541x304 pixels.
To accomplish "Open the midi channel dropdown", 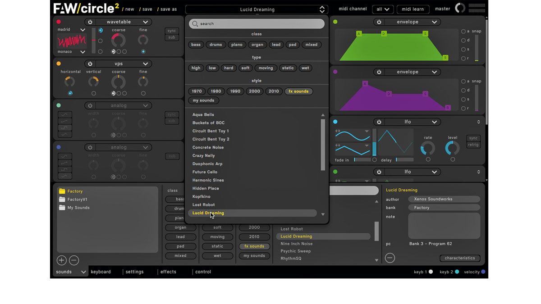I will click(382, 9).
